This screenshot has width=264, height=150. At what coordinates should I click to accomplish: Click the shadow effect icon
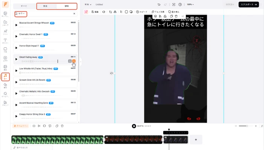click(x=131, y=12)
